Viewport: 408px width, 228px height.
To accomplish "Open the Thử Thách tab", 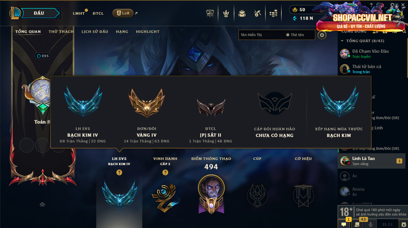I will click(61, 32).
